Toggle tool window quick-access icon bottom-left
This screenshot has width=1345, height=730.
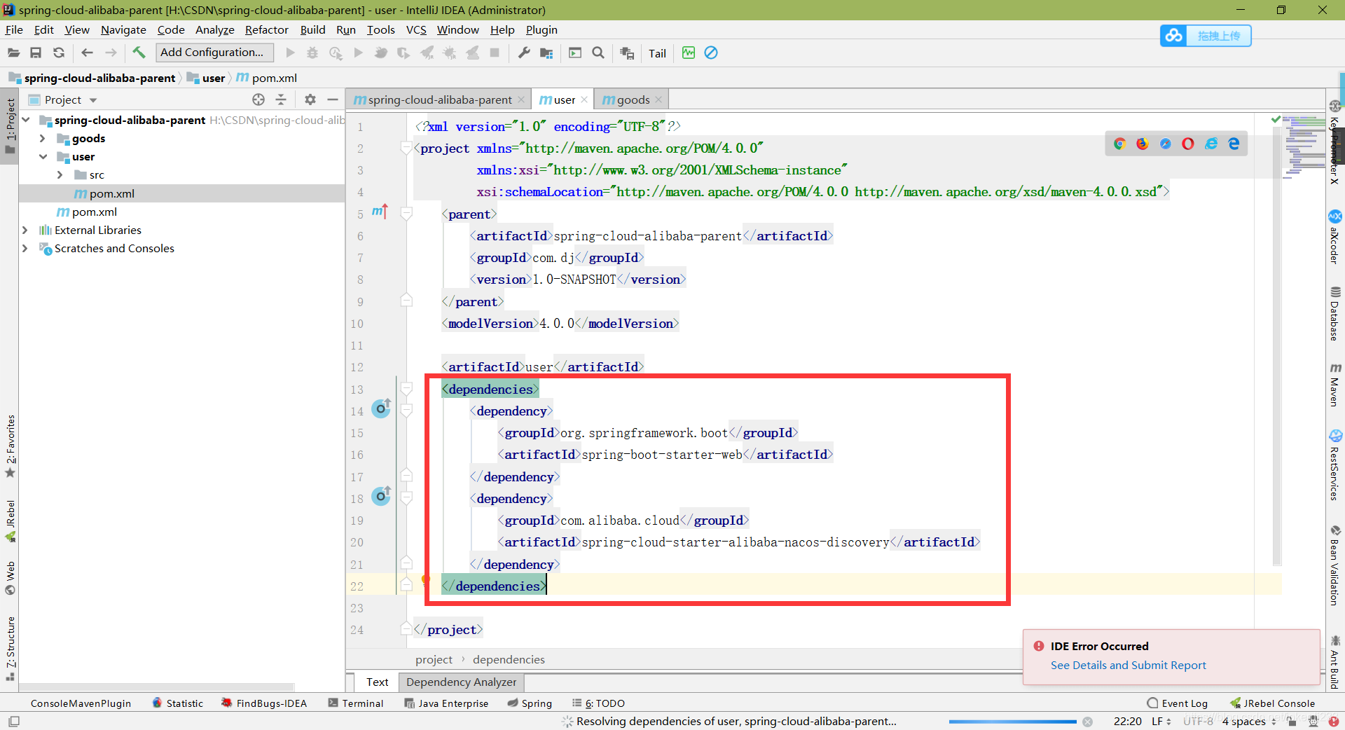tap(14, 721)
